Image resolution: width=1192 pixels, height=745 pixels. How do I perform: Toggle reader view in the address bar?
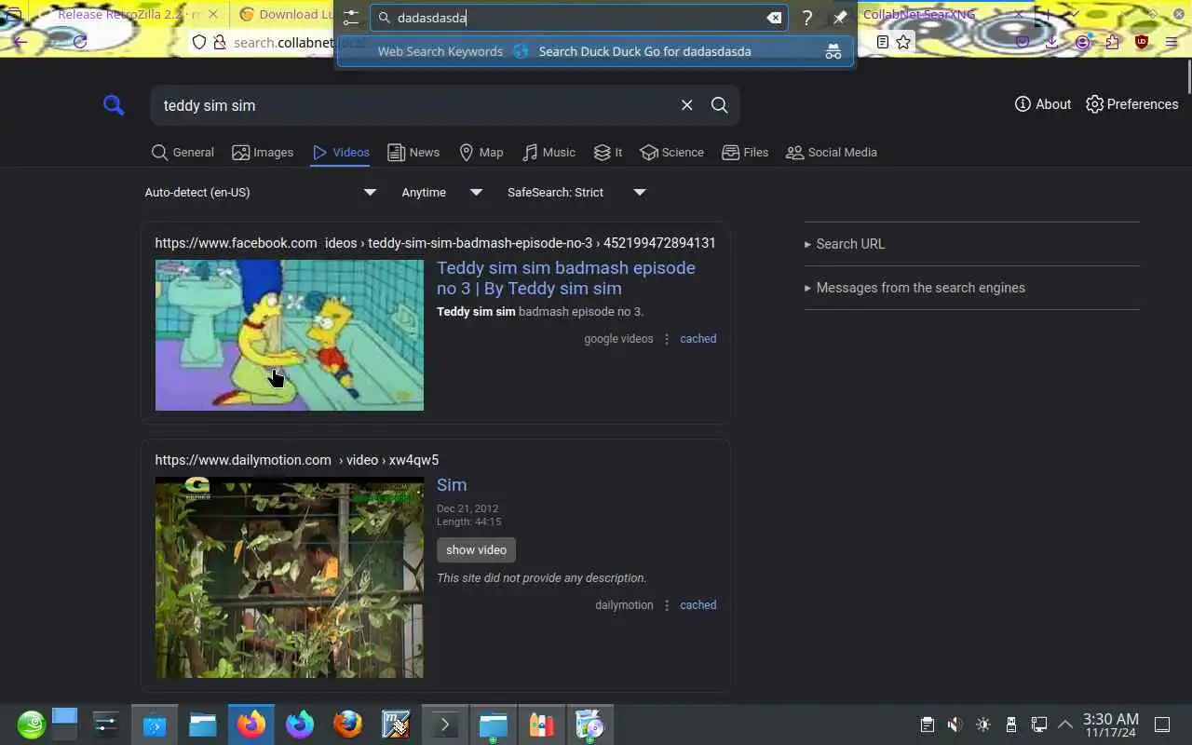coord(883,42)
